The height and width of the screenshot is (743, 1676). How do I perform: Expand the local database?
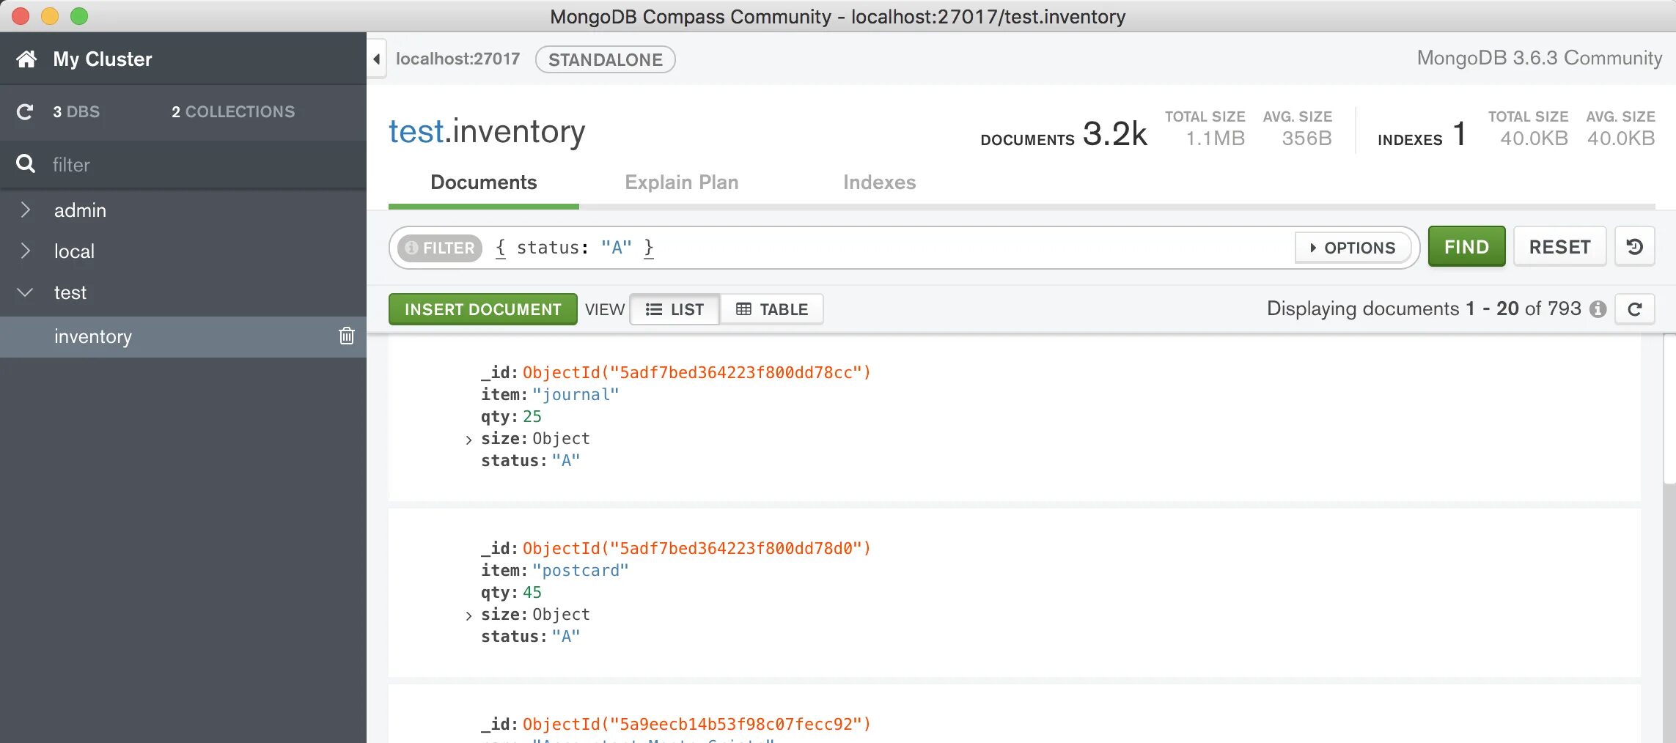[26, 251]
